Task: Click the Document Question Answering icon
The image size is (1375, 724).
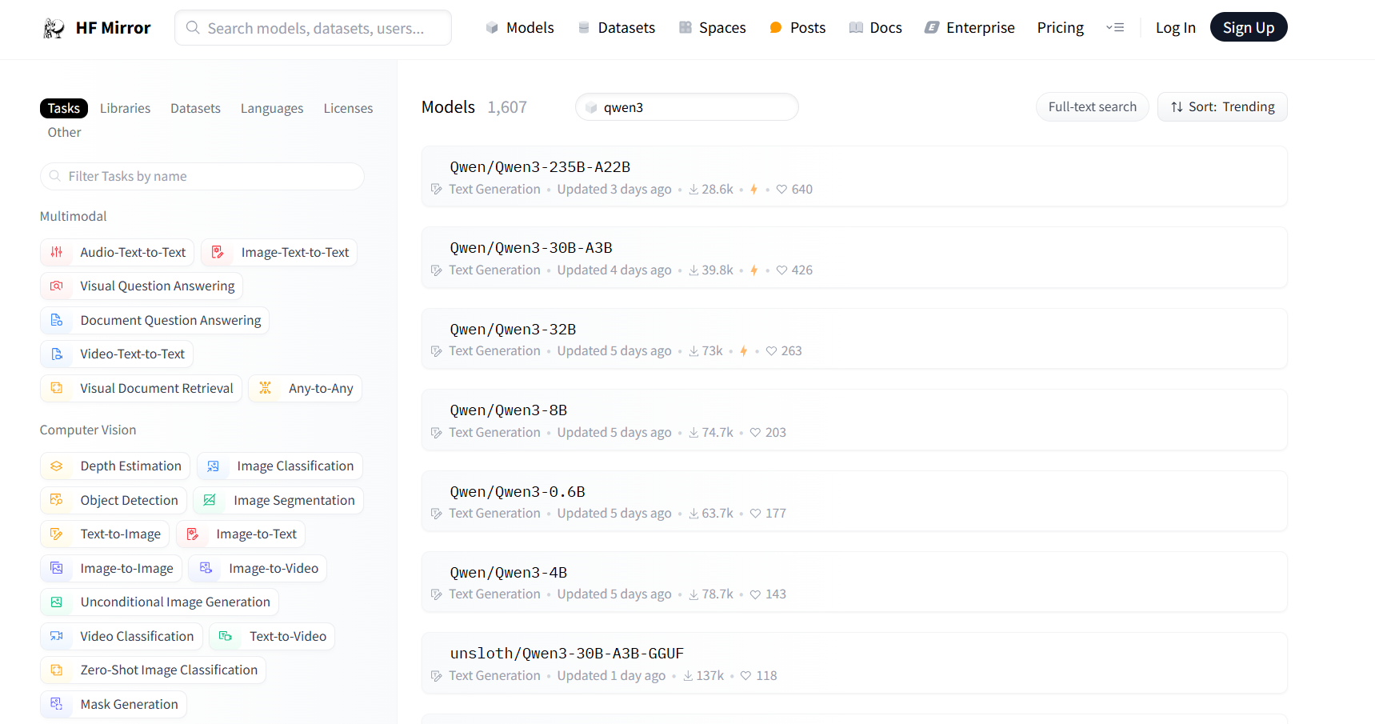Action: pyautogui.click(x=57, y=320)
